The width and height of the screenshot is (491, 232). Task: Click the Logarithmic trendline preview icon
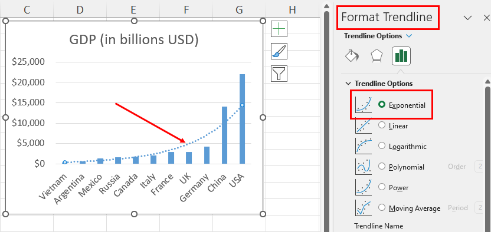click(364, 146)
